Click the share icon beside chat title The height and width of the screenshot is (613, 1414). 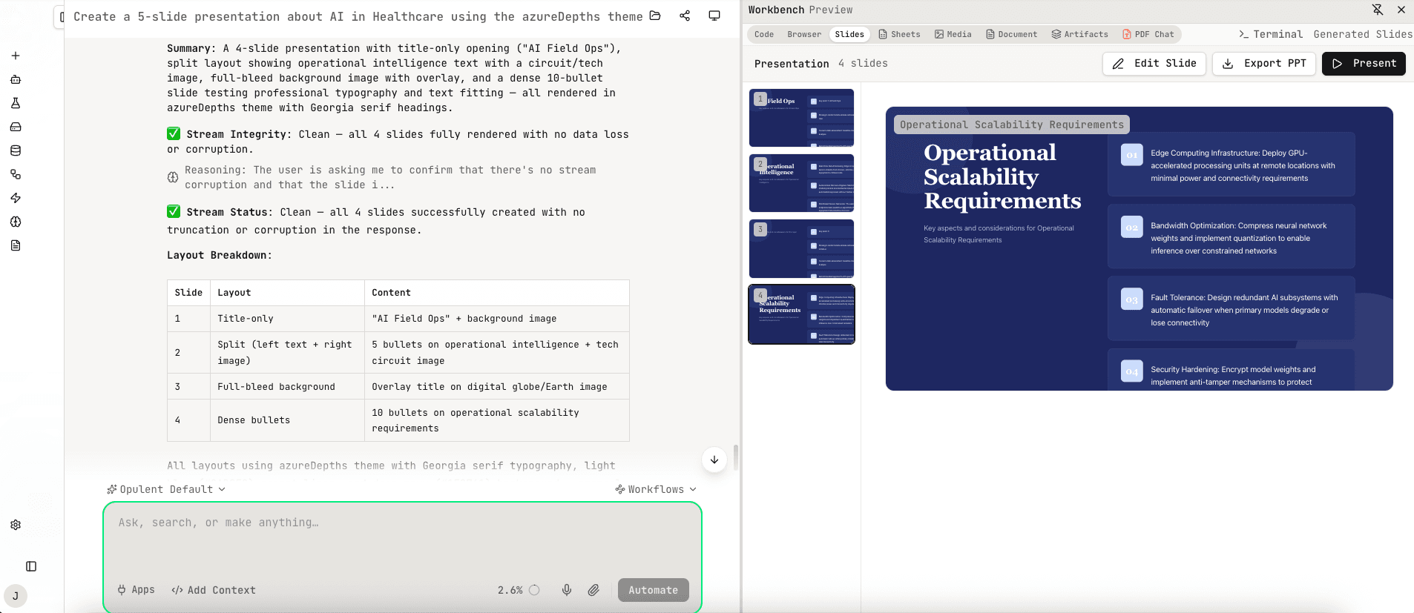[685, 16]
